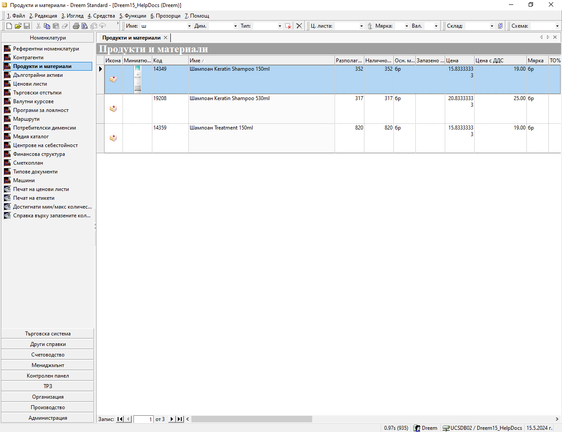Go to the last record in navigator
Screen dimensions: 562x432
pyautogui.click(x=180, y=419)
